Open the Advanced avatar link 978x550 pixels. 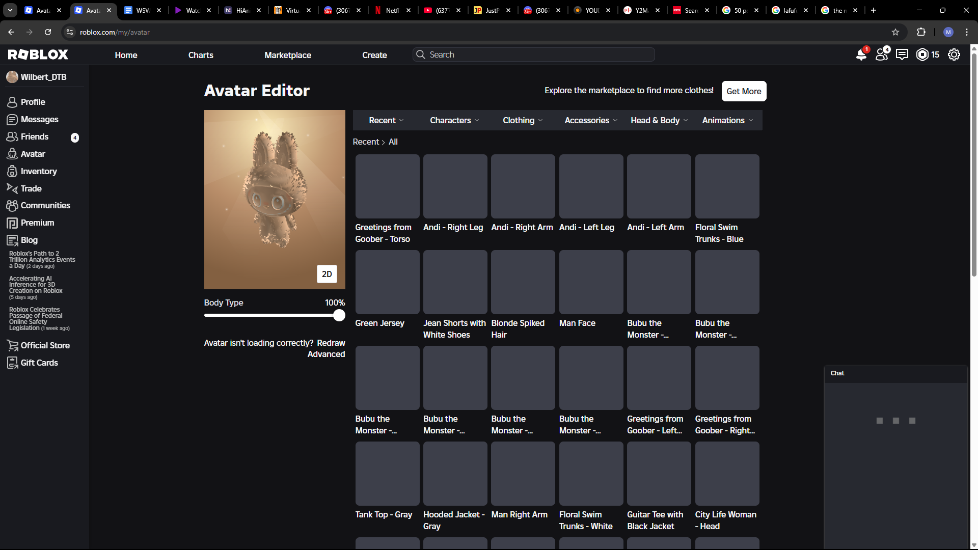coord(326,354)
